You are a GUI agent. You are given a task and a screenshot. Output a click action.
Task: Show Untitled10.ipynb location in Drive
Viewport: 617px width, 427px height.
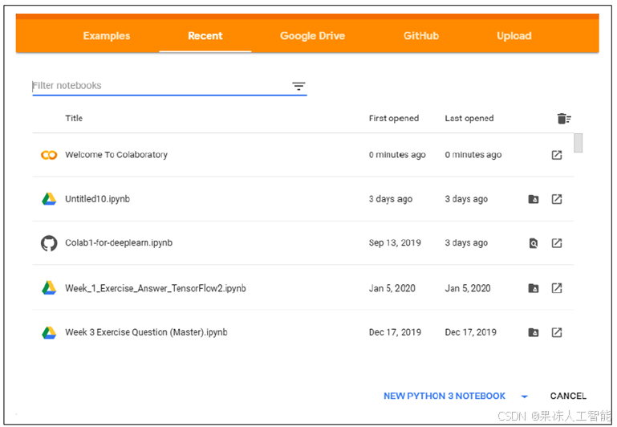[534, 199]
